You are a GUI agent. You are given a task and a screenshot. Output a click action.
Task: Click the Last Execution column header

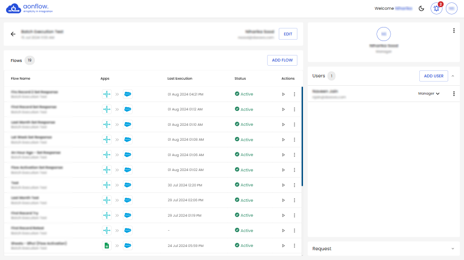[x=180, y=78]
